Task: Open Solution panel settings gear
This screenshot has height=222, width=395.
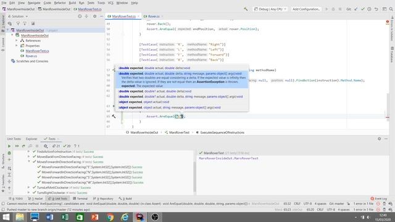Action: point(94,17)
